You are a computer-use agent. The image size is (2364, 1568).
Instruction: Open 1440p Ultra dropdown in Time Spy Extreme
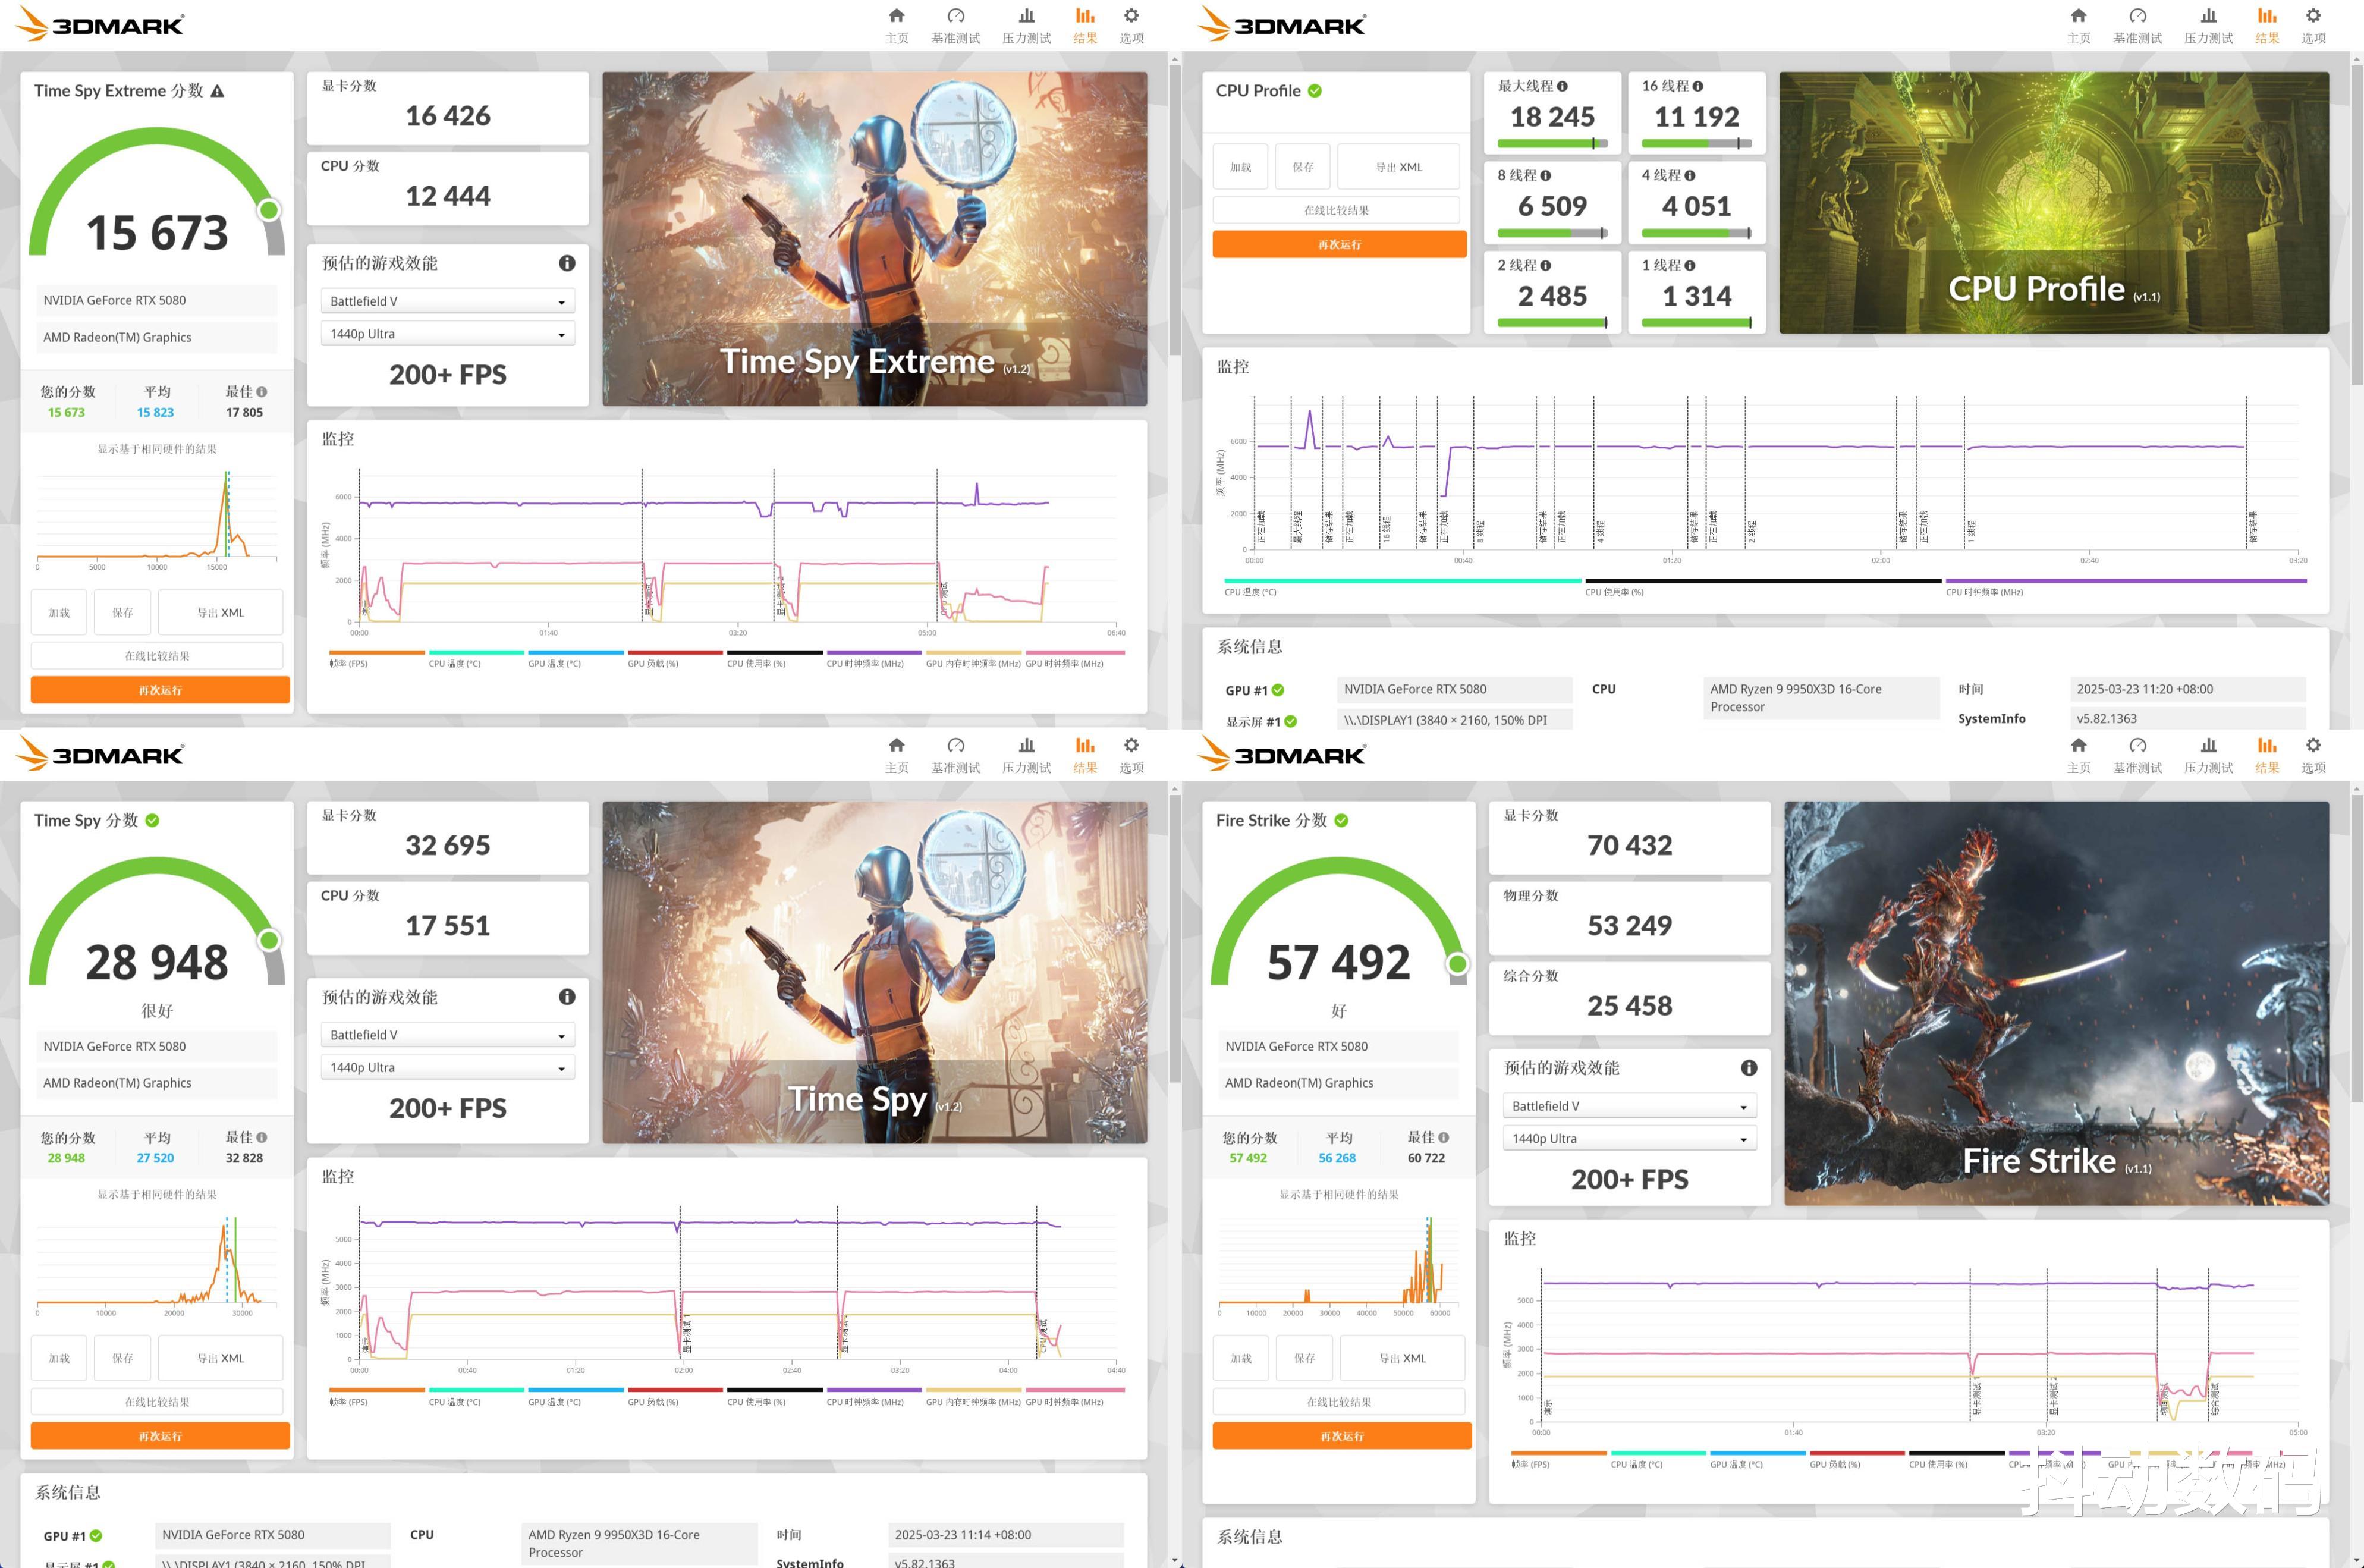(447, 334)
